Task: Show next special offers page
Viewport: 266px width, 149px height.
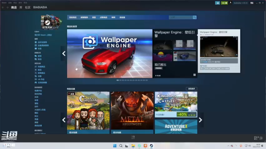Action: coord(200,120)
